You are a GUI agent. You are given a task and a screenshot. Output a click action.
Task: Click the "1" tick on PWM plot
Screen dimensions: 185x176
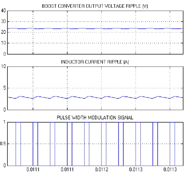[x=5, y=122]
